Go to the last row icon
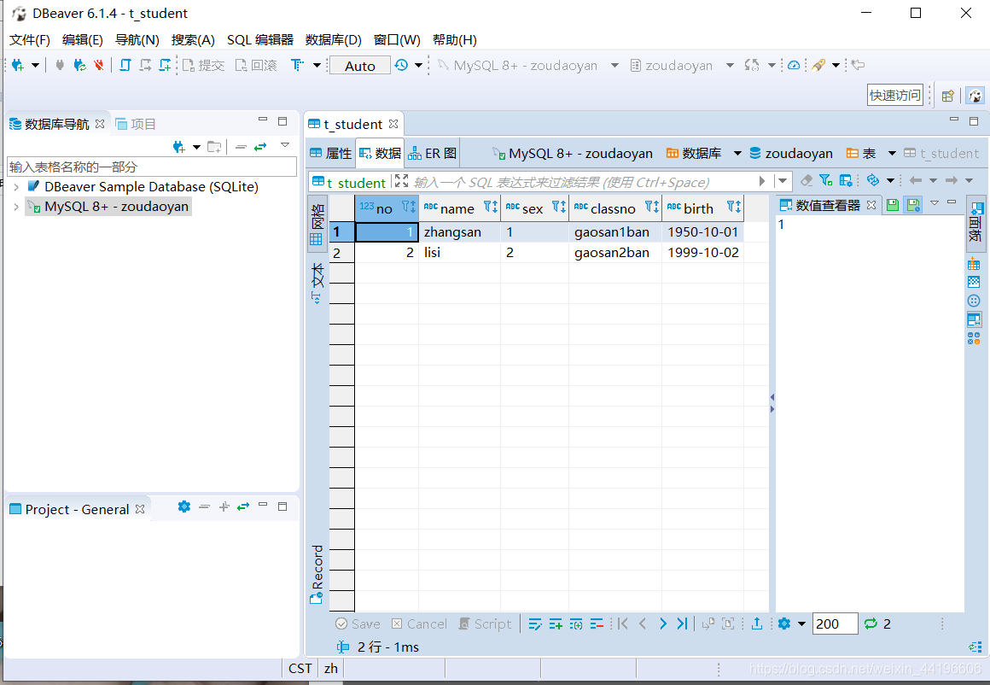The height and width of the screenshot is (685, 990). pos(682,624)
